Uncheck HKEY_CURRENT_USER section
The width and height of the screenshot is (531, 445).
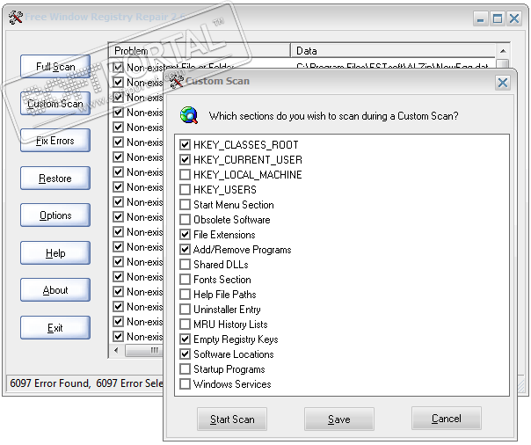tap(185, 160)
